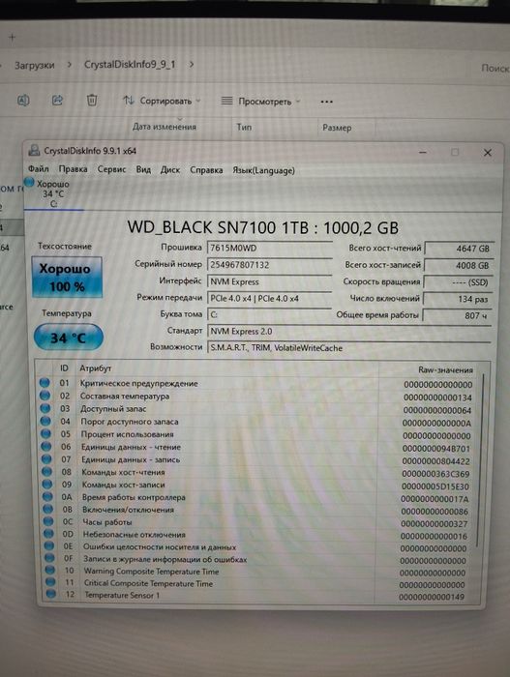
Task: Click the share icon in the Explorer toolbar
Action: (x=57, y=101)
